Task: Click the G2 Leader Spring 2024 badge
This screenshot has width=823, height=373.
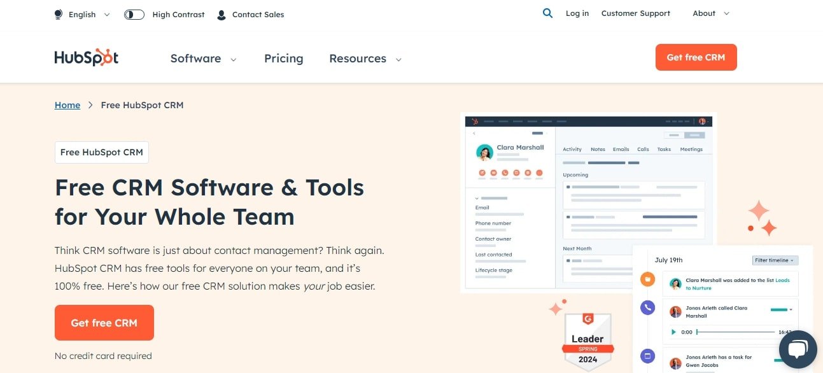Action: tap(587, 341)
